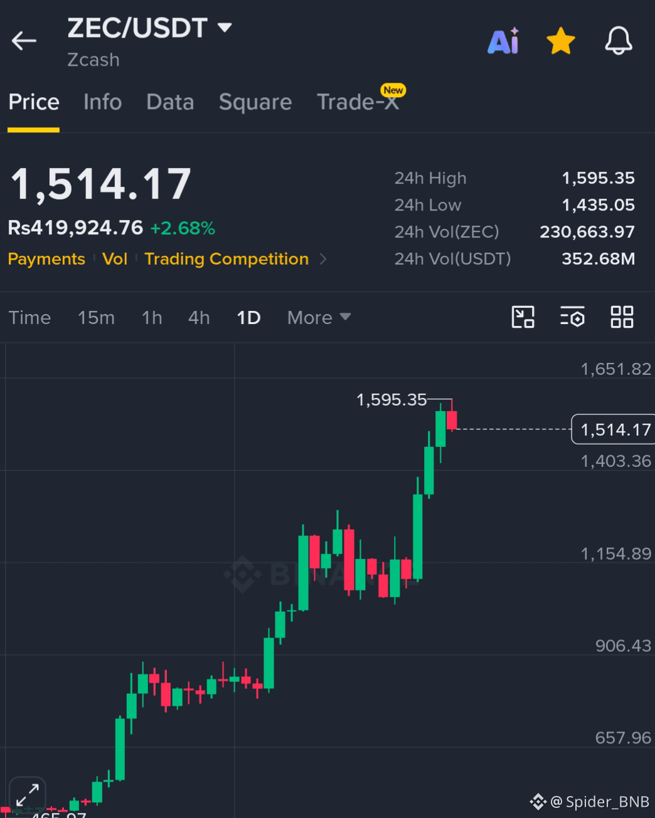
Task: Toggle the favorite star for ZEC/USDT
Action: click(x=561, y=41)
